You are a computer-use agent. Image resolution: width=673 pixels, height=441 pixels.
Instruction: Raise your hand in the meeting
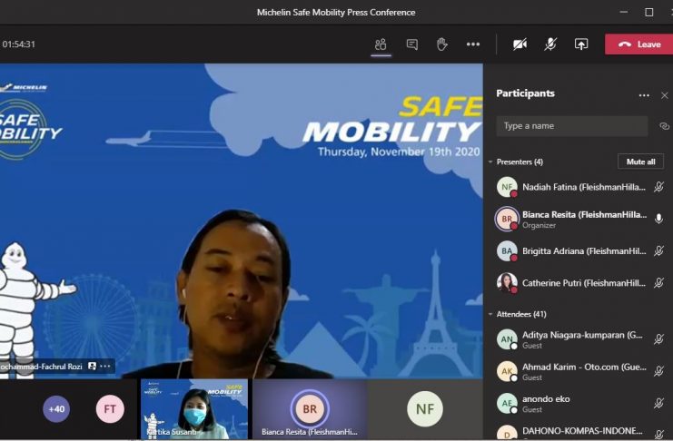click(442, 44)
